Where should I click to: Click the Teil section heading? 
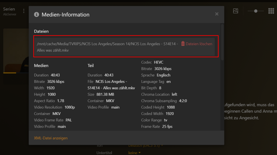point(91,65)
